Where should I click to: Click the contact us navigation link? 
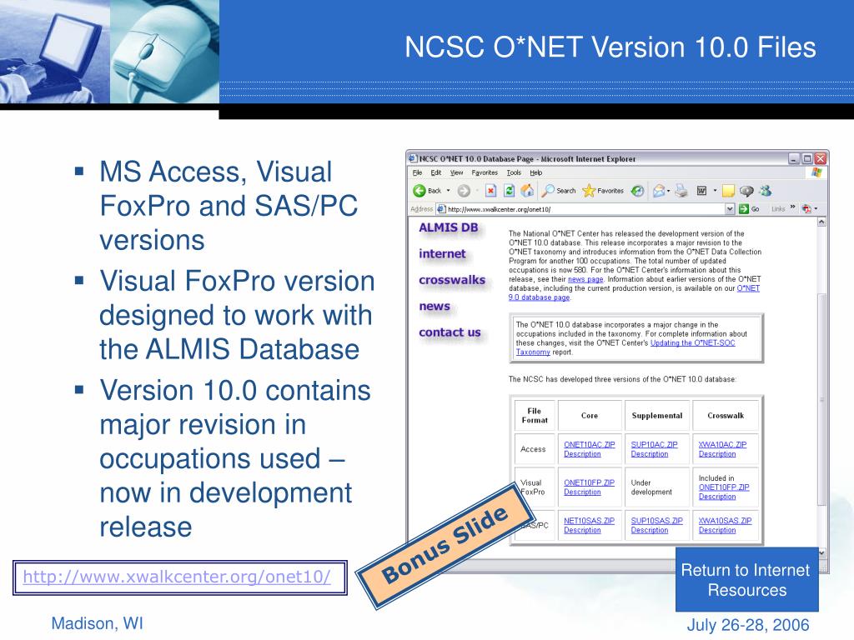click(450, 332)
